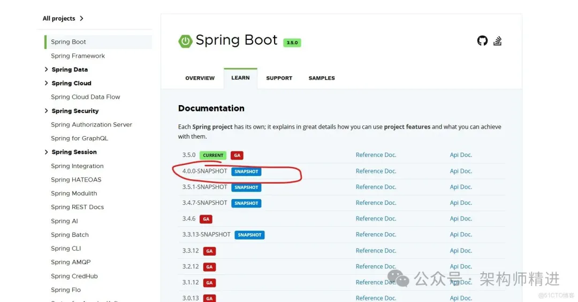Open Spring Modulith project
The width and height of the screenshot is (578, 302).
(74, 193)
